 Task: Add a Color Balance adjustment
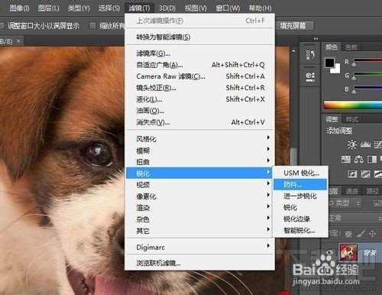pos(359,160)
